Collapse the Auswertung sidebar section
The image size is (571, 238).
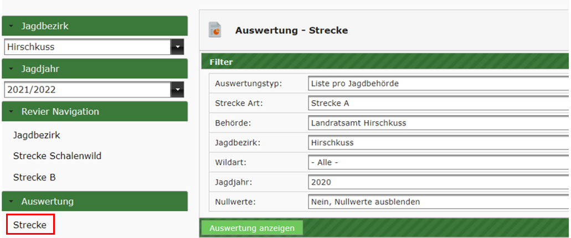(x=11, y=201)
